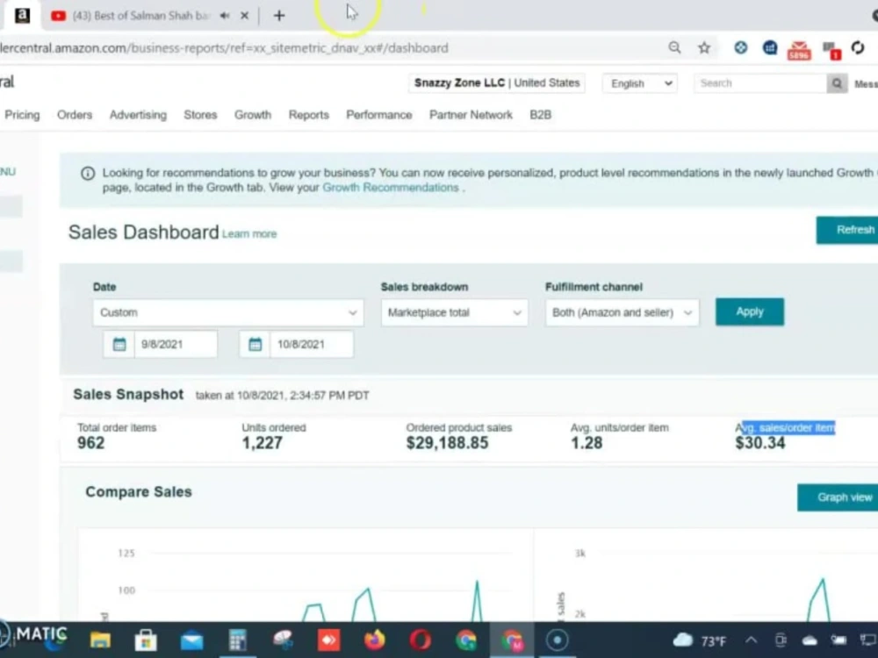This screenshot has width=878, height=658.
Task: Switch to Graph view
Action: 838,497
